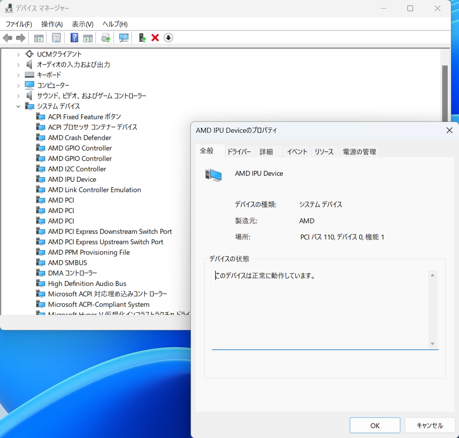
Task: Switch to the 電源の管理 tab
Action: pyautogui.click(x=359, y=152)
